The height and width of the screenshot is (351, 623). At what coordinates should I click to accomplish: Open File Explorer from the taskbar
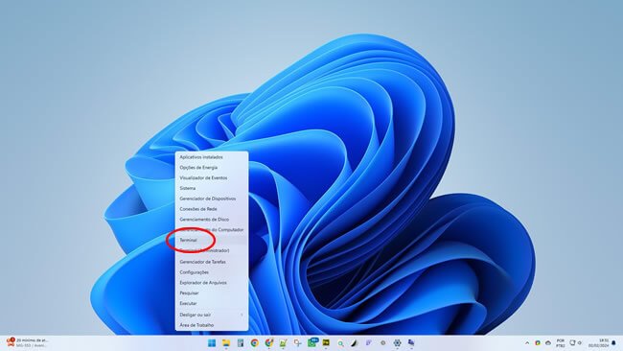point(226,342)
